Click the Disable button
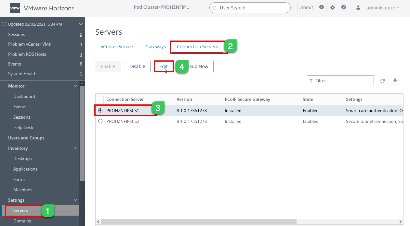 137,66
